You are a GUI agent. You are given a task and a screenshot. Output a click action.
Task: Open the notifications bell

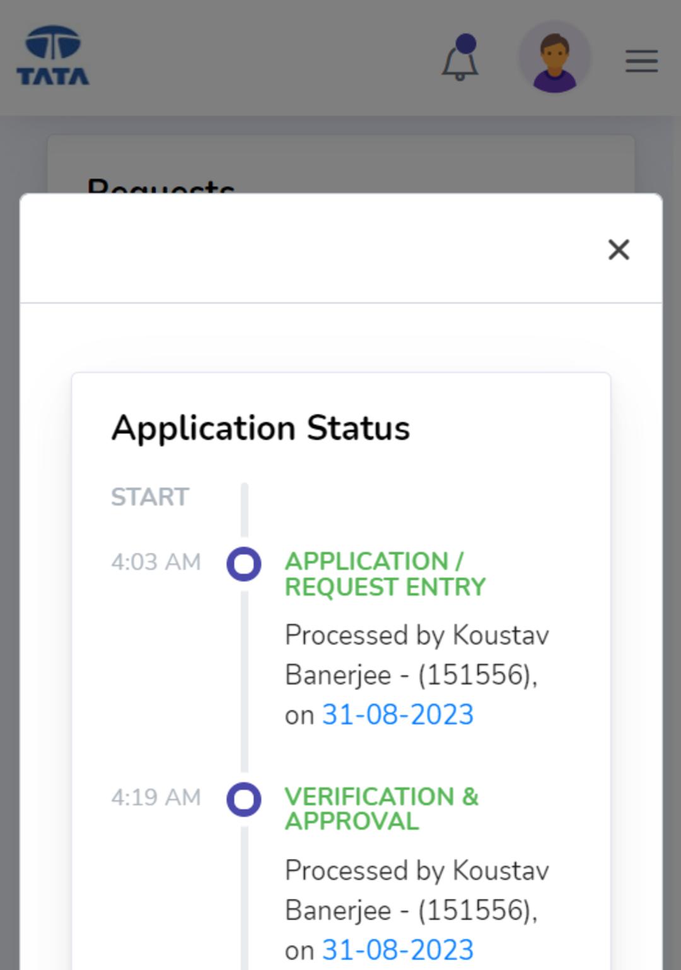pyautogui.click(x=460, y=58)
